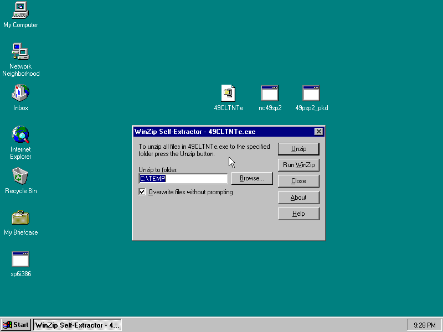Click the Close button in the dialog
Viewport: 443px width, 332px height.
click(298, 181)
